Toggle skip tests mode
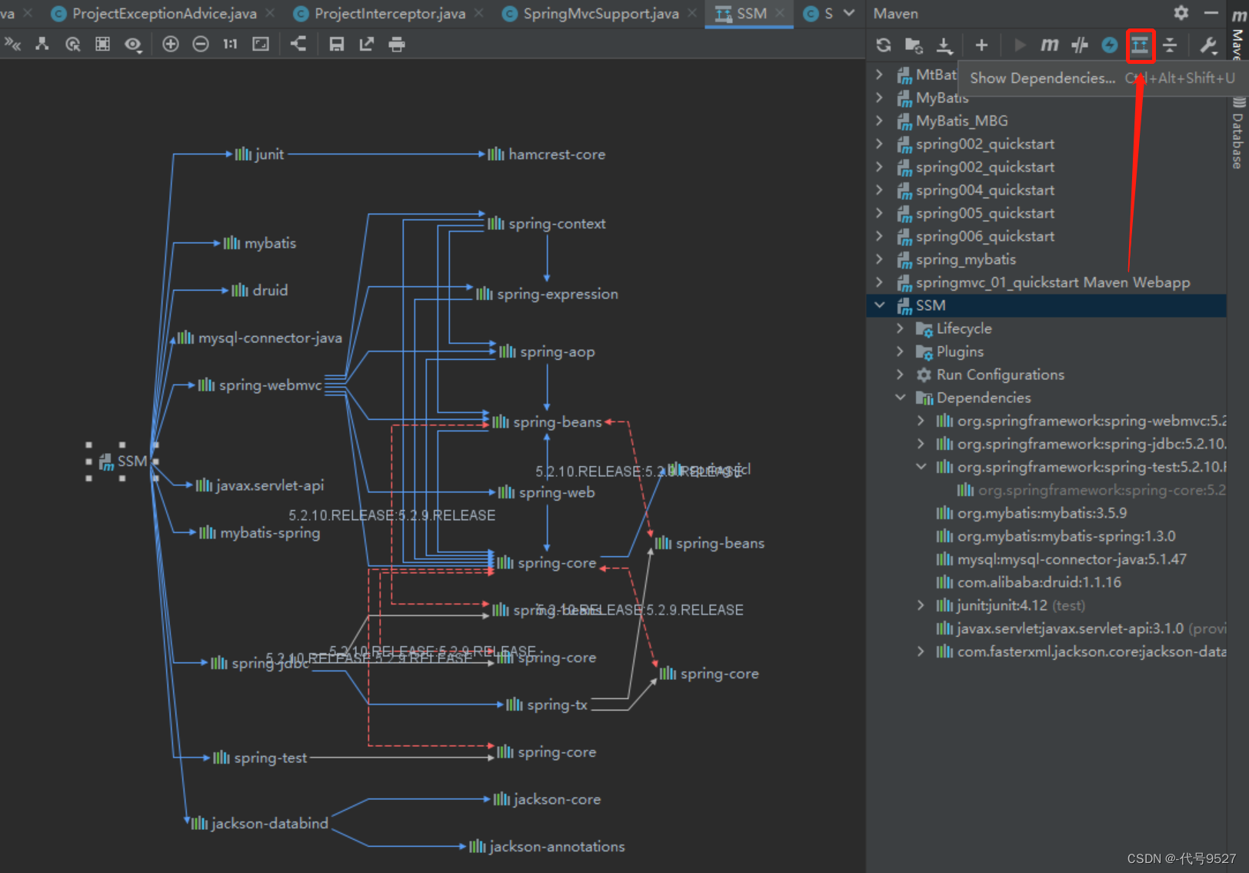This screenshot has height=873, width=1249. [x=1080, y=45]
